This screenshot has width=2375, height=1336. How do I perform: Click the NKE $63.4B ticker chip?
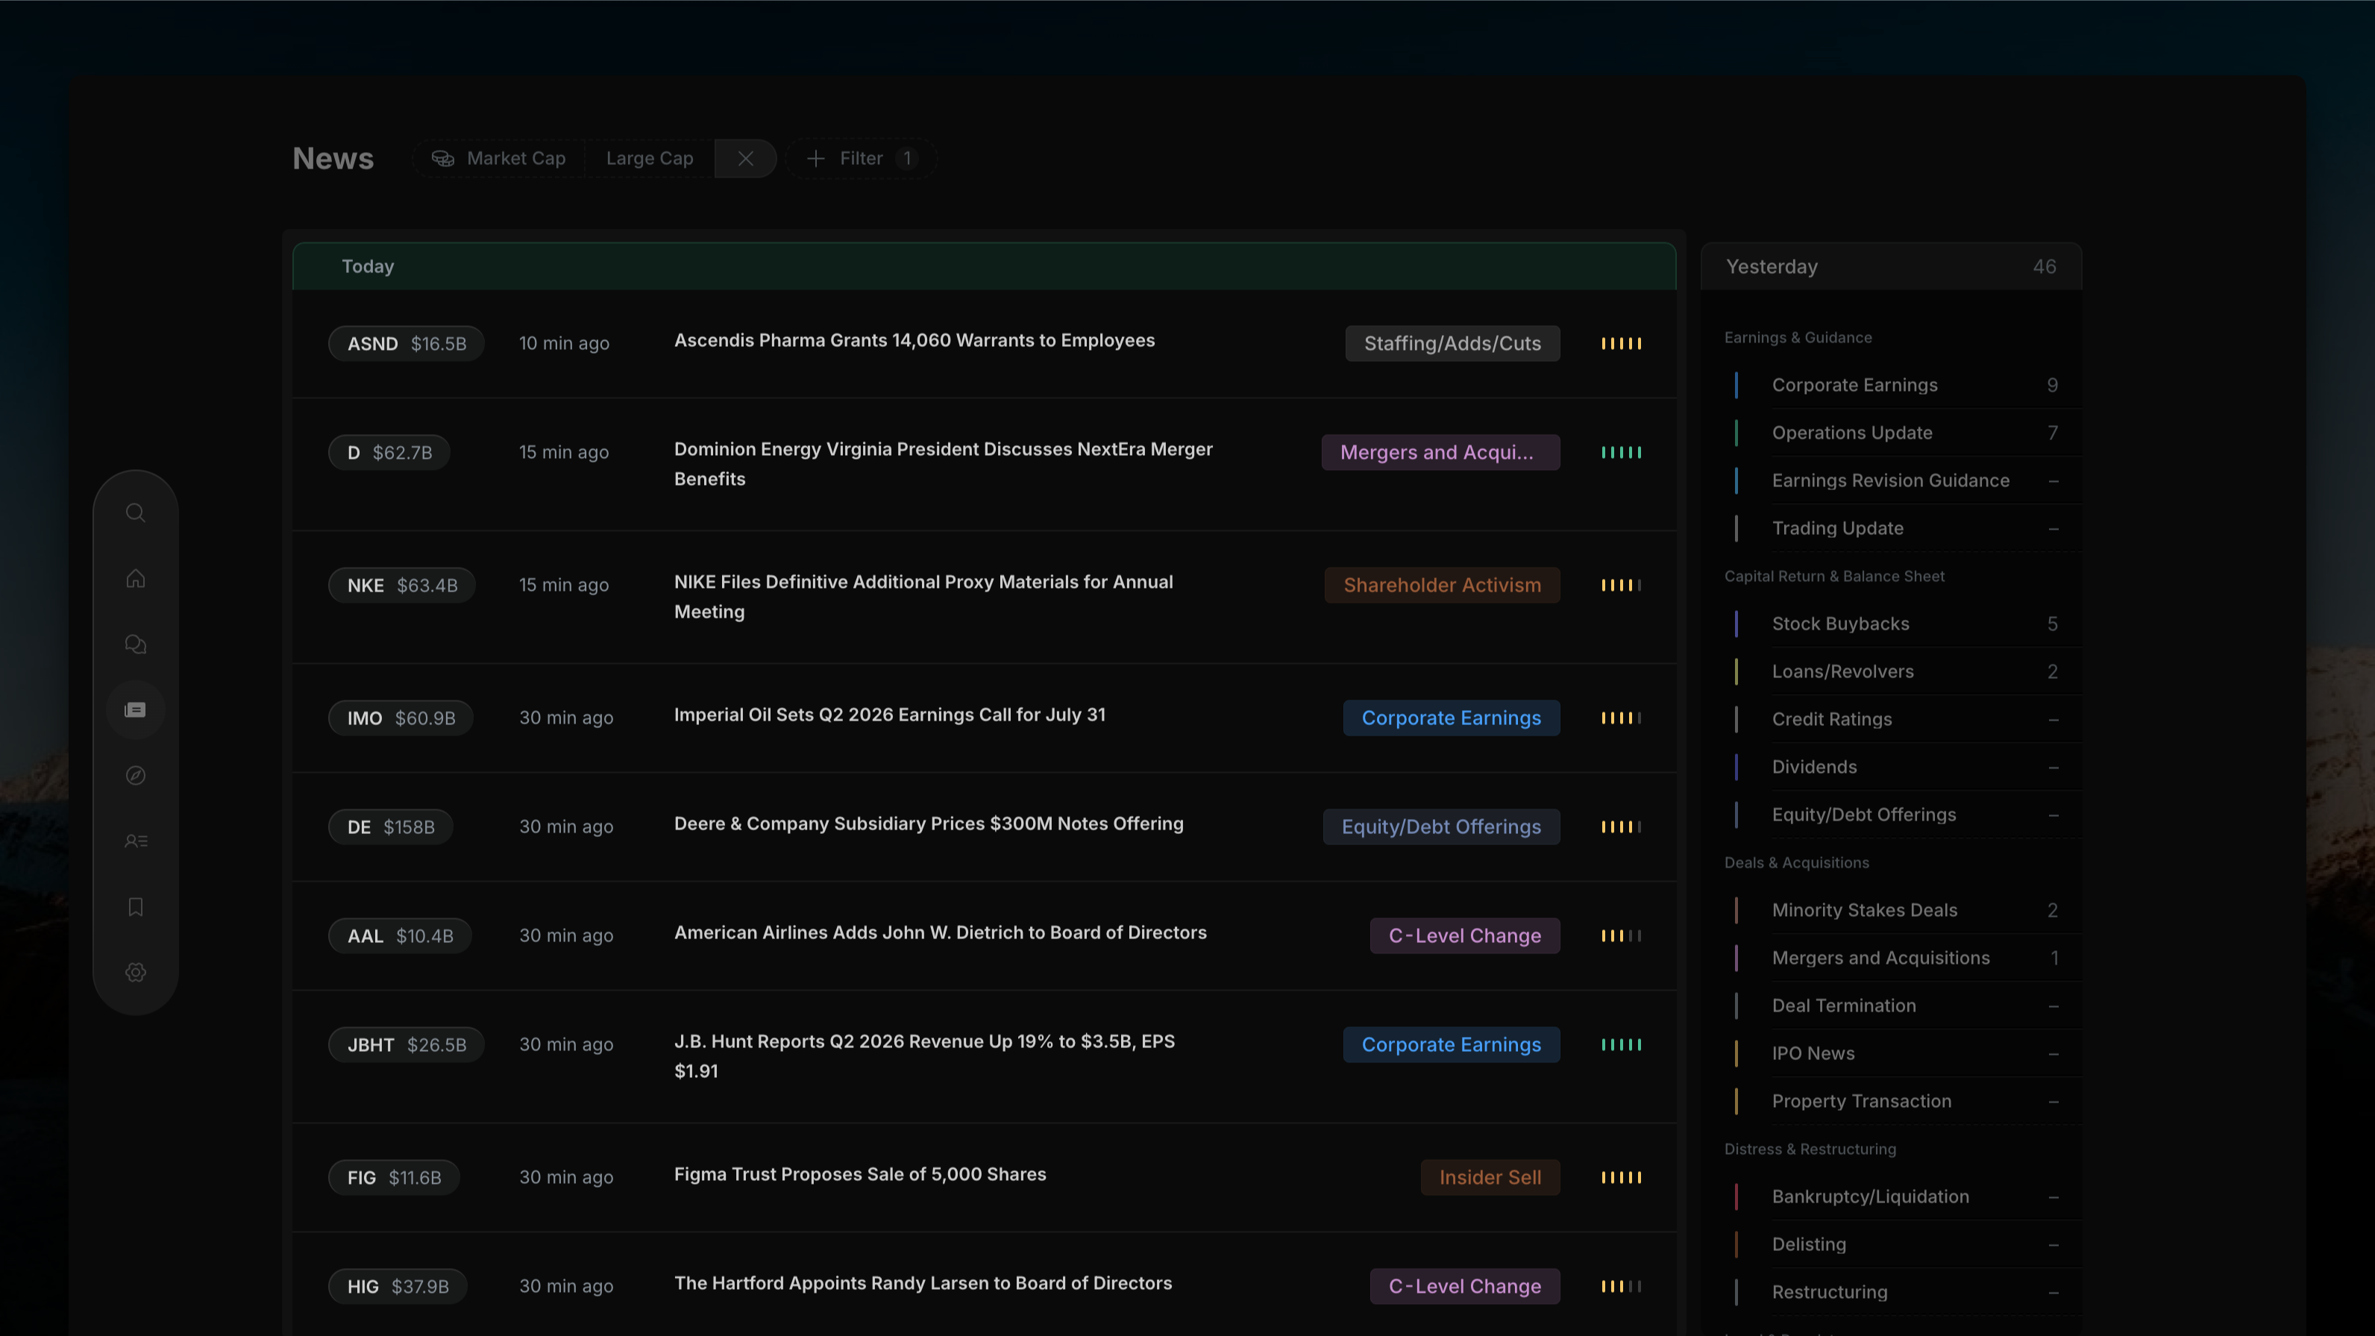pos(402,586)
